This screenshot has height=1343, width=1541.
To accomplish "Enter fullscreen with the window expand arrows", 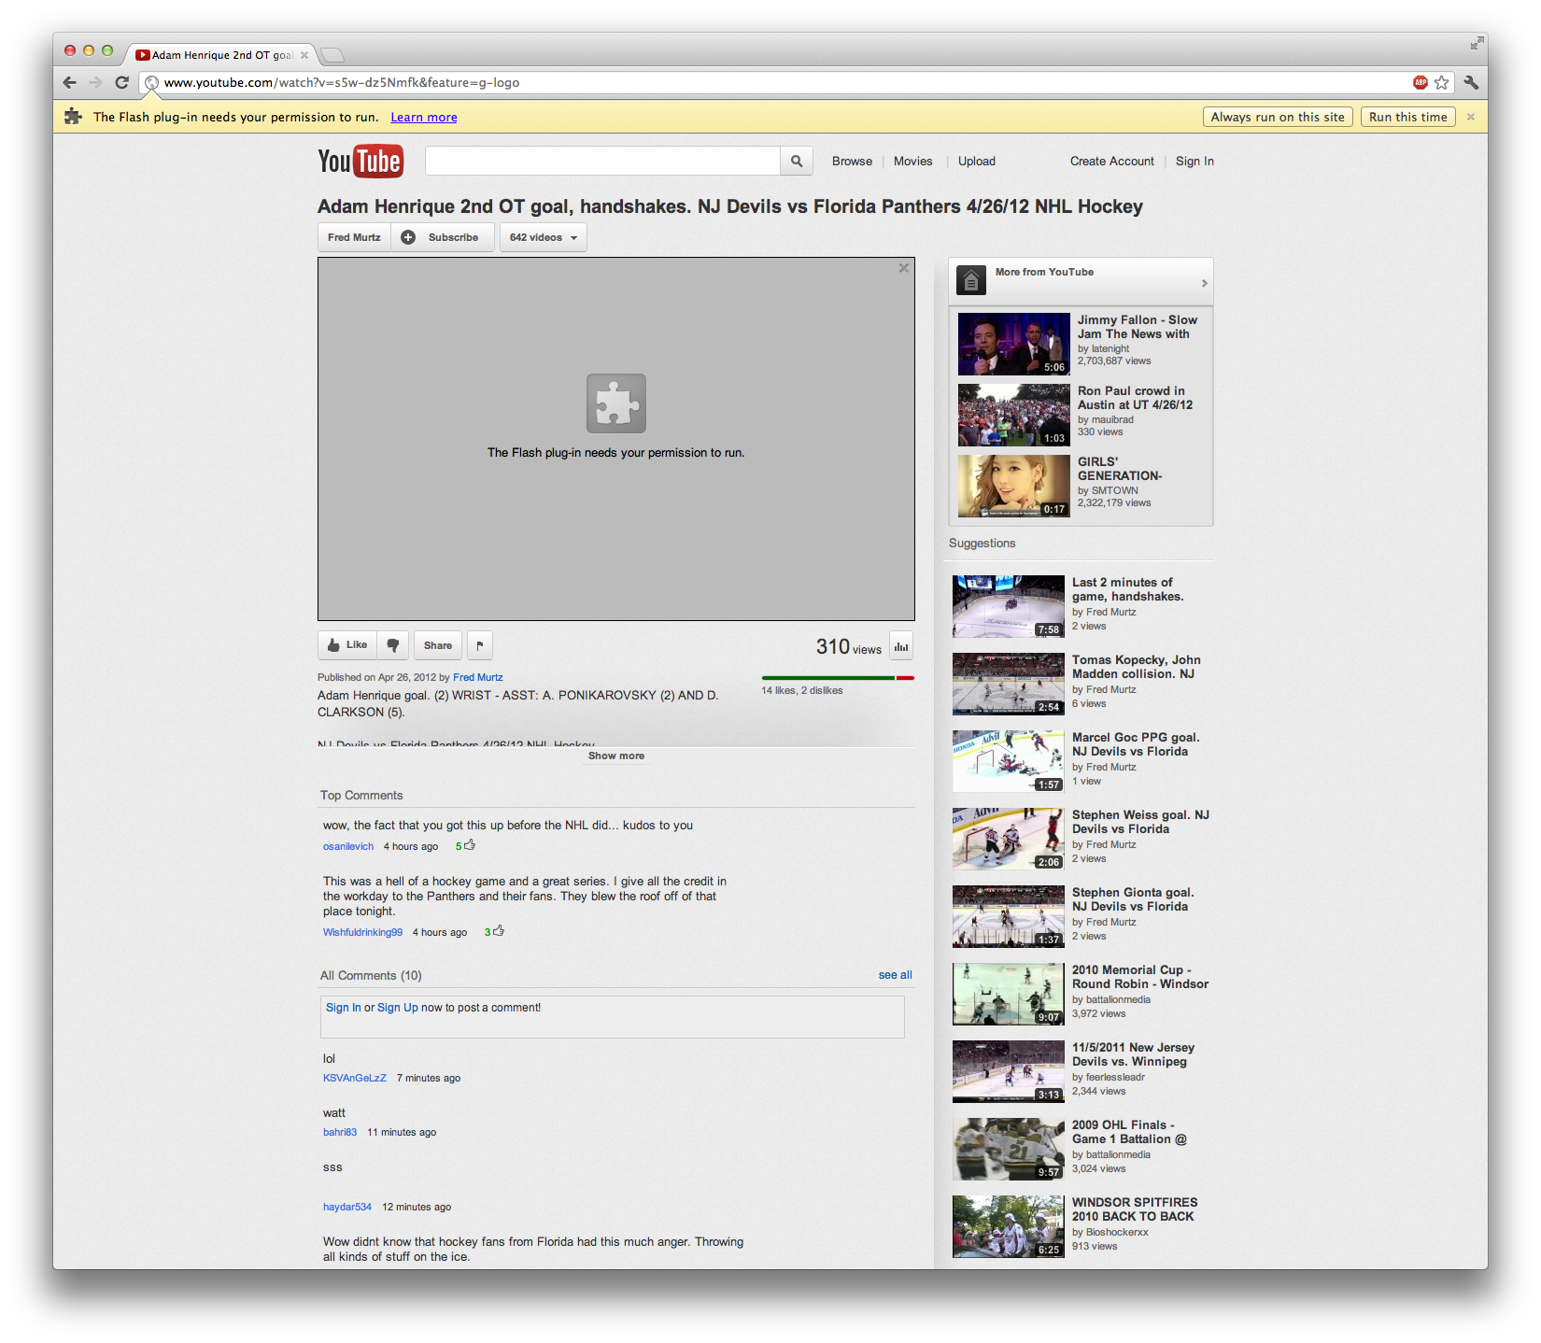I will tap(1477, 43).
